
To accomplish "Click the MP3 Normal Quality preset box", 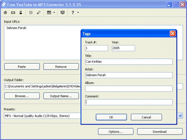I will 42,116.
